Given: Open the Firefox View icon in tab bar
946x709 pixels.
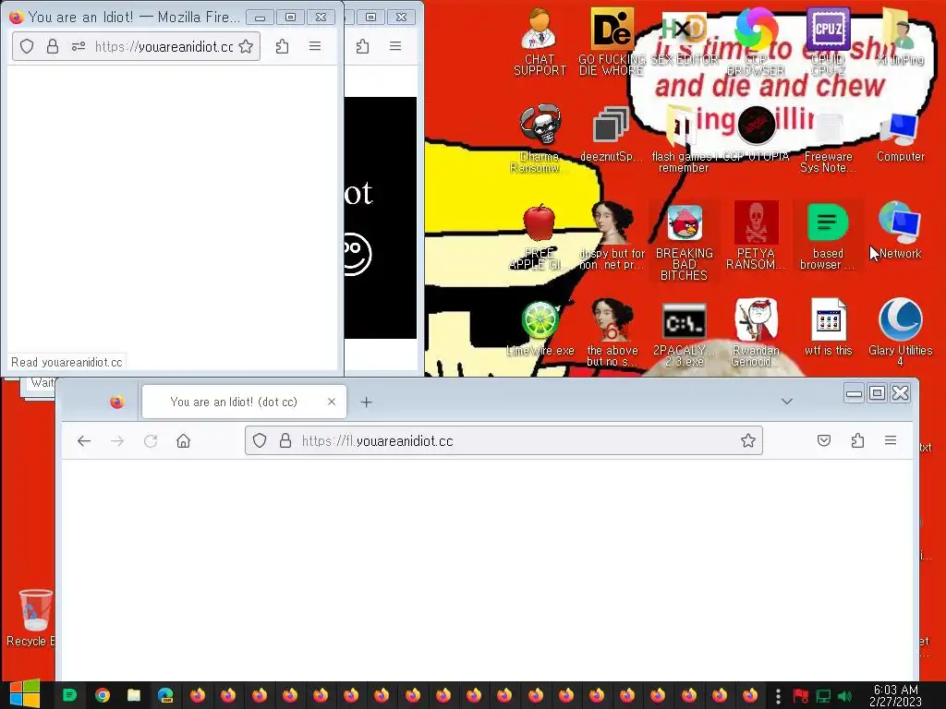Looking at the screenshot, I should point(117,402).
